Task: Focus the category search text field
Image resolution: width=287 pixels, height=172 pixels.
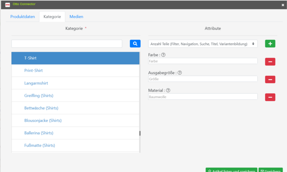Action: [67, 44]
